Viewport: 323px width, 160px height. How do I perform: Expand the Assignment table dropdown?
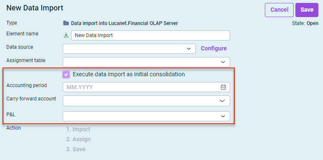[146, 62]
